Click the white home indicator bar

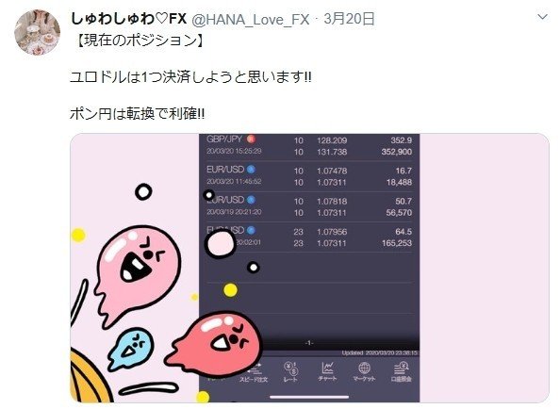click(309, 397)
